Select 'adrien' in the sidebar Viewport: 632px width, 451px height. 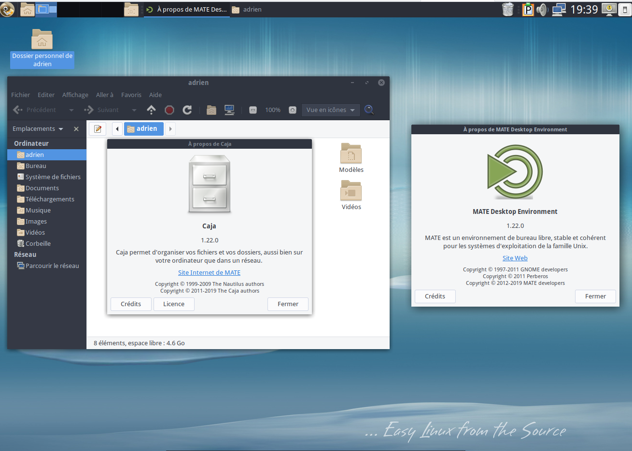point(47,155)
